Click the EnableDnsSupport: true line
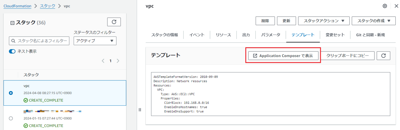The width and height of the screenshot is (400, 130). [184, 111]
